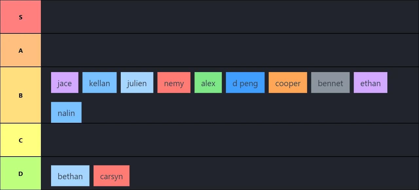
Task: Select the B tier label
Action: (21, 95)
